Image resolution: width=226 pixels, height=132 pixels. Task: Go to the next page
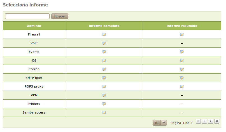tap(211, 121)
